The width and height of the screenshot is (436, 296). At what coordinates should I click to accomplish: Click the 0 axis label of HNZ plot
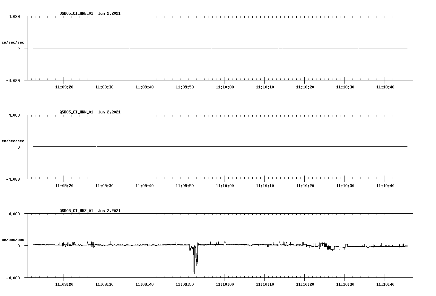point(19,246)
